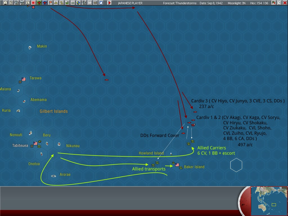288x216 pixels.
Task: Click the Onotoa island marker
Action: point(42,154)
